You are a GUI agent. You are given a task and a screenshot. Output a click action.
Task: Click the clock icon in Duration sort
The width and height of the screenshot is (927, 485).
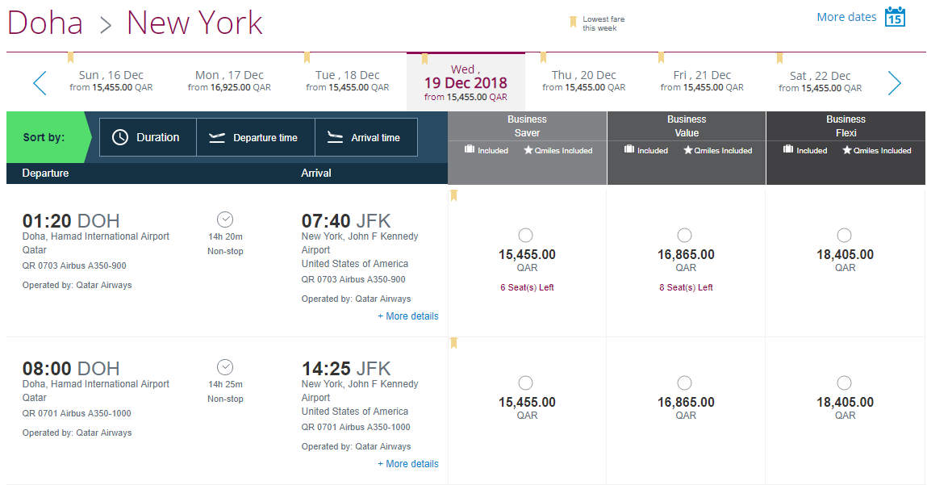(120, 137)
